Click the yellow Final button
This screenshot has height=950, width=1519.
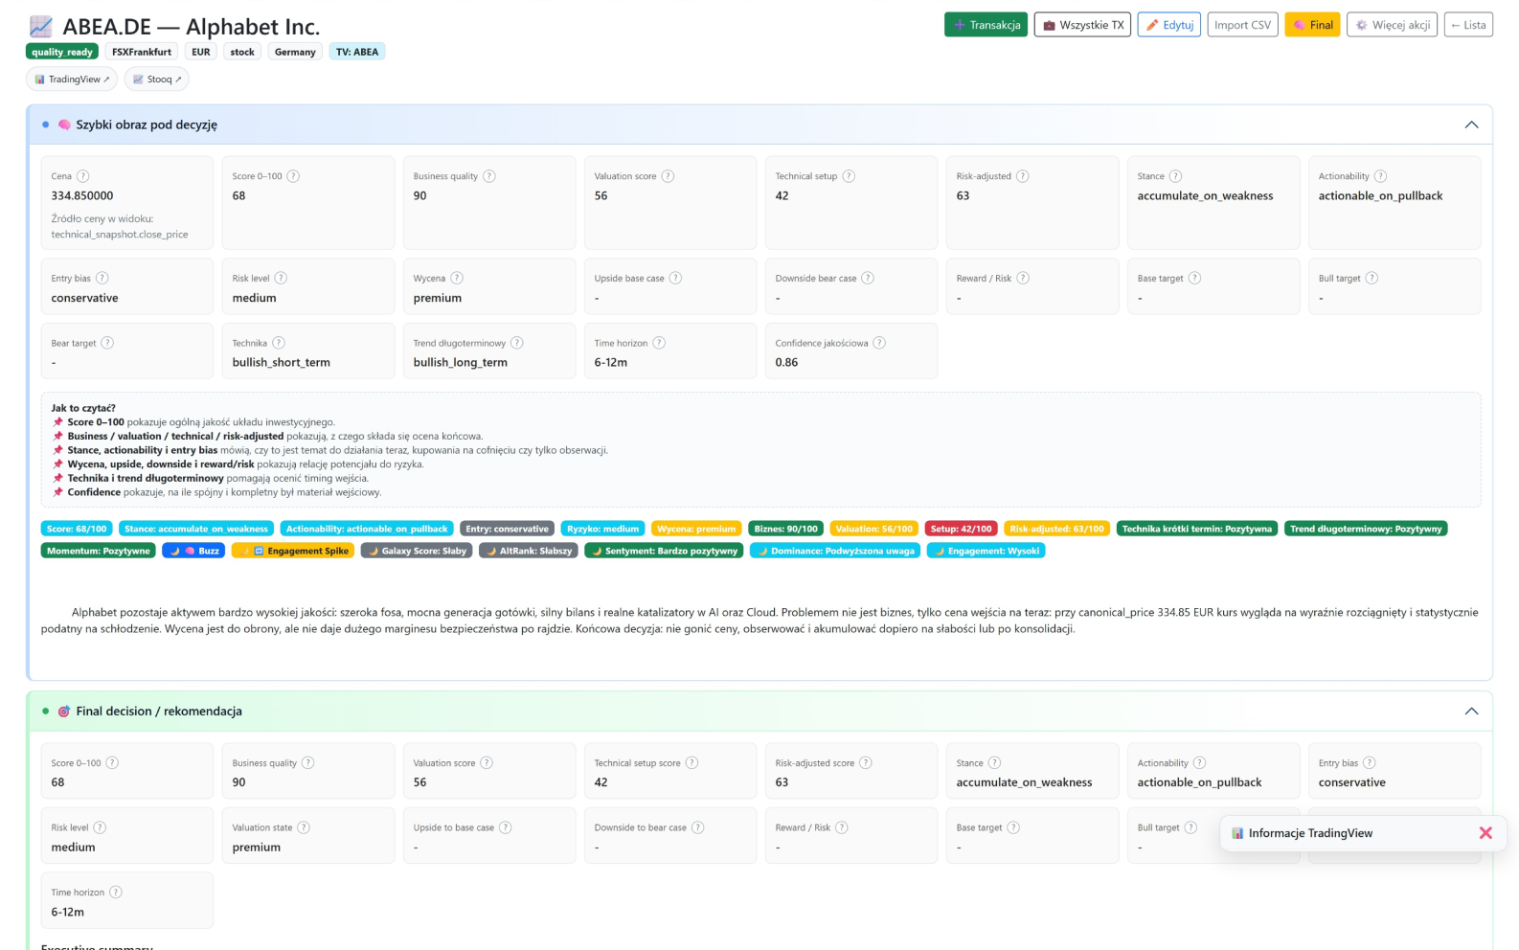point(1312,25)
